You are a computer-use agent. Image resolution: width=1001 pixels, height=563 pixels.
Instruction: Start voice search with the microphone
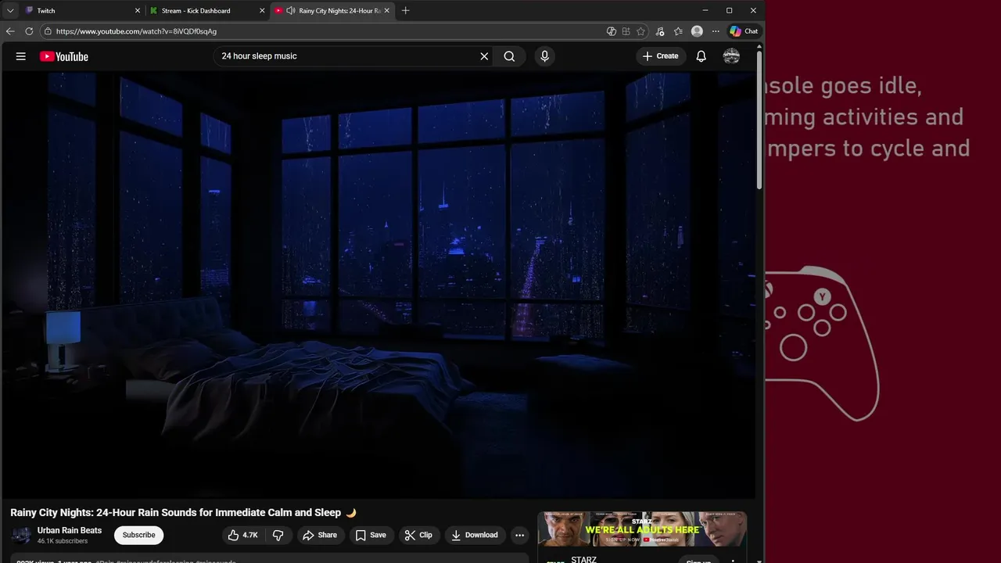[545, 56]
